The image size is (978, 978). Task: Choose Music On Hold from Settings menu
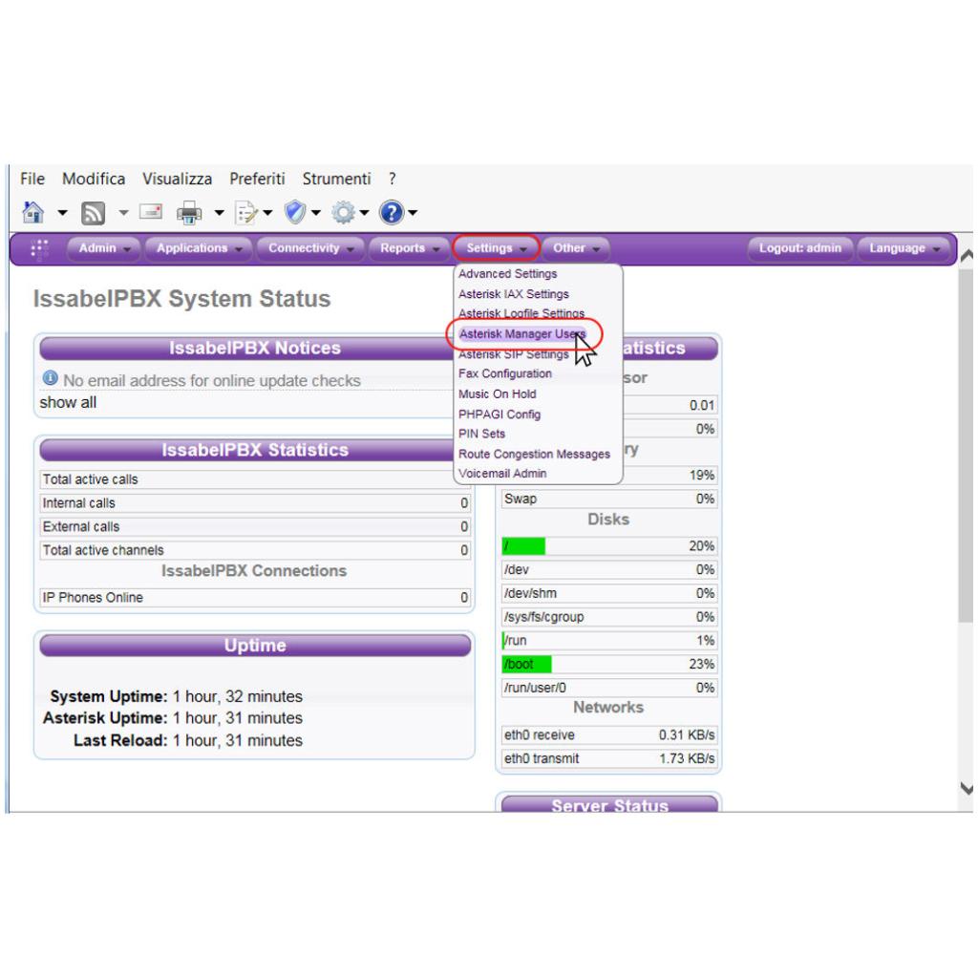click(x=497, y=393)
